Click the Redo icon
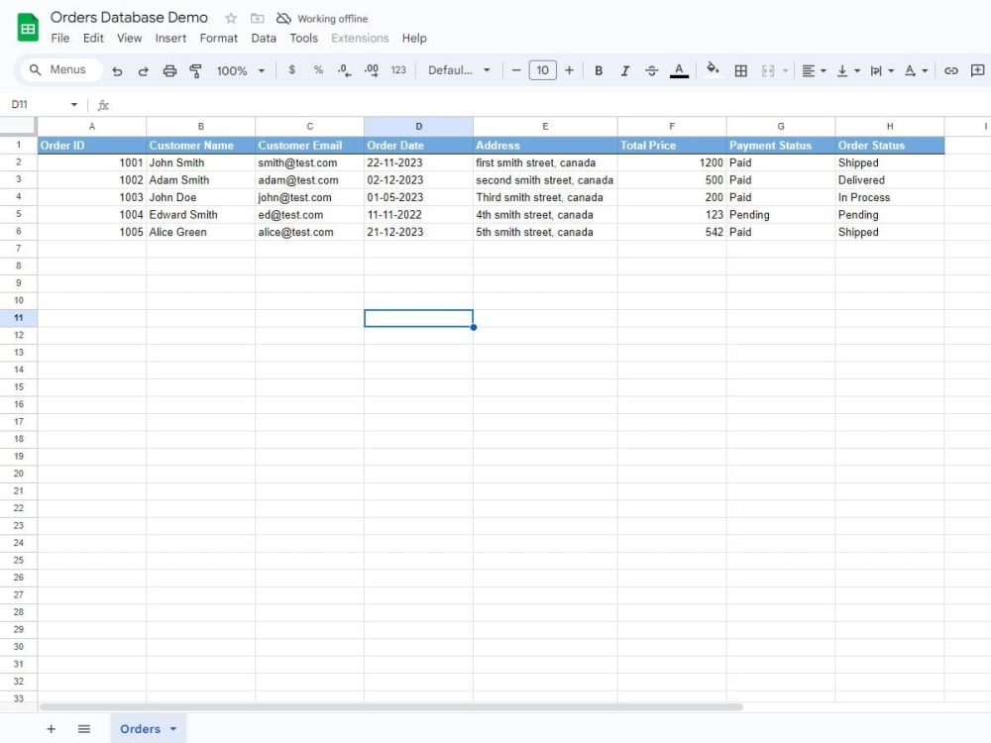Viewport: 991px width, 743px height. point(144,70)
